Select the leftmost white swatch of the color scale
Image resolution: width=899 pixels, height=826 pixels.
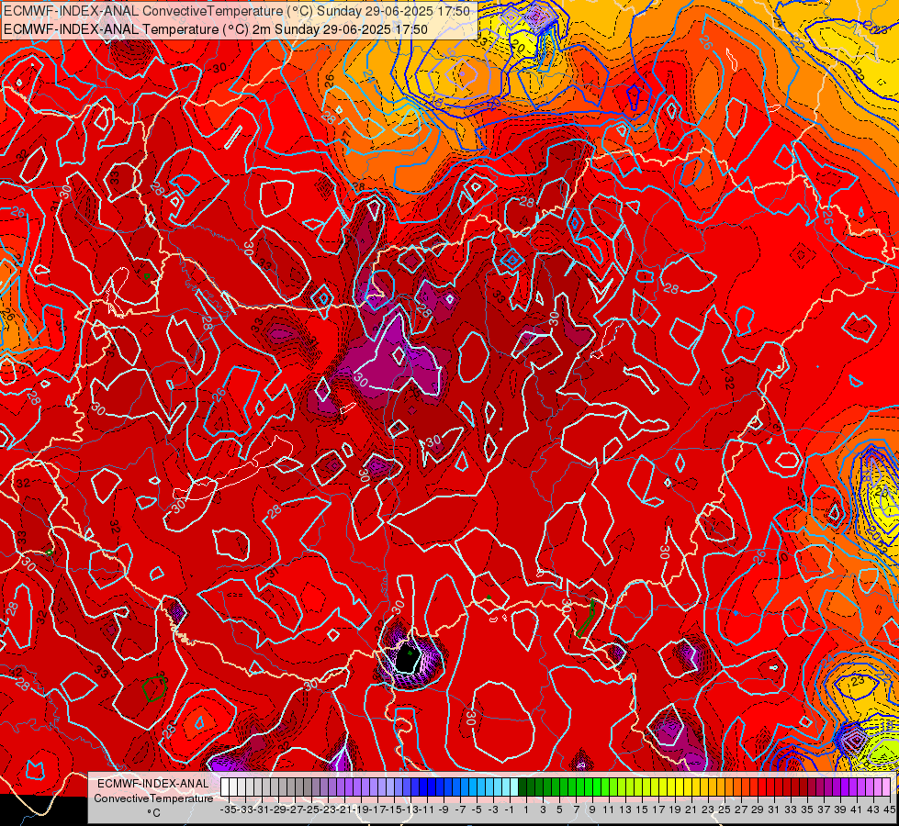225,787
